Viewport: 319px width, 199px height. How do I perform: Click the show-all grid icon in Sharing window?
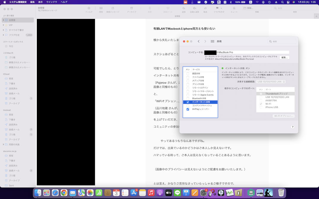pyautogui.click(x=212, y=41)
